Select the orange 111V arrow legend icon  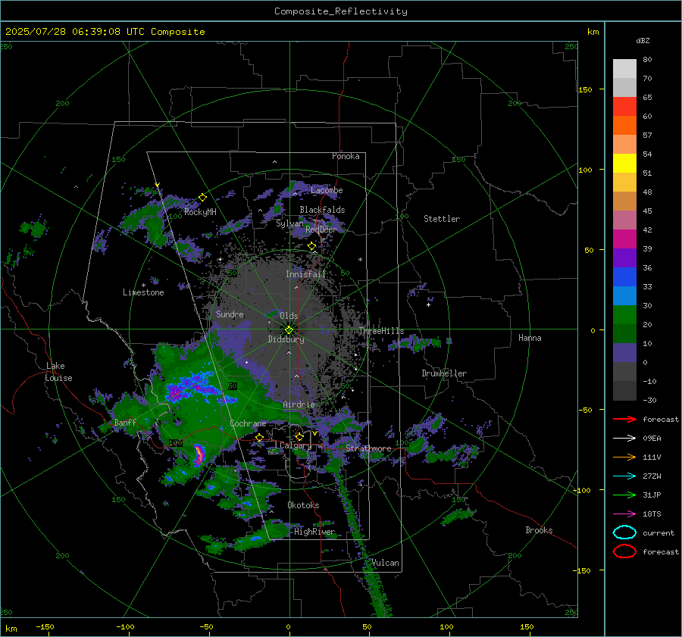(624, 457)
